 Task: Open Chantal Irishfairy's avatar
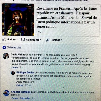(6, 93)
